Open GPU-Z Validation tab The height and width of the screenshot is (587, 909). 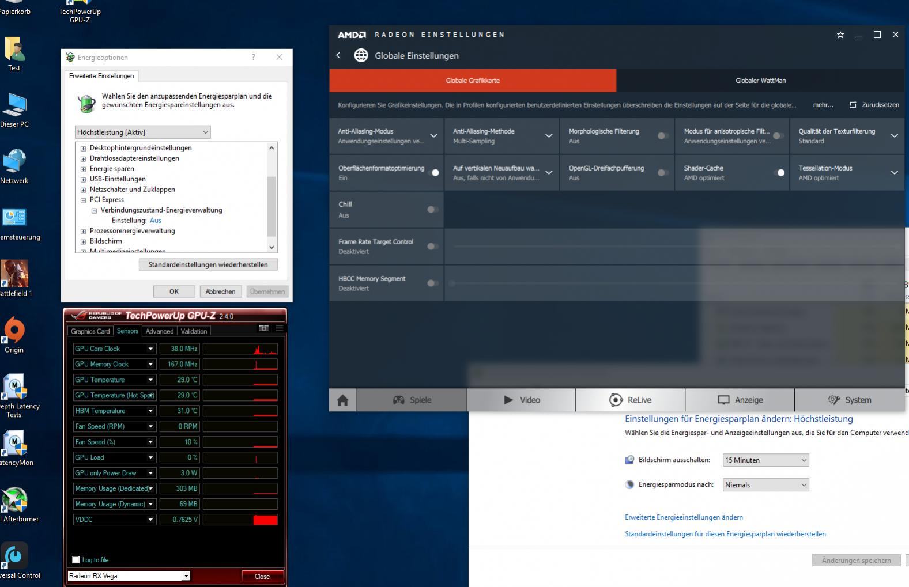194,331
